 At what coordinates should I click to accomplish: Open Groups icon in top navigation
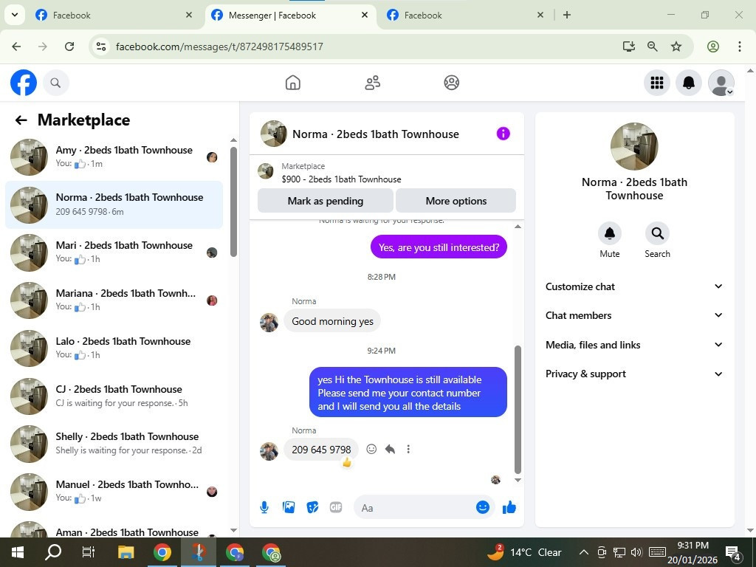[451, 83]
